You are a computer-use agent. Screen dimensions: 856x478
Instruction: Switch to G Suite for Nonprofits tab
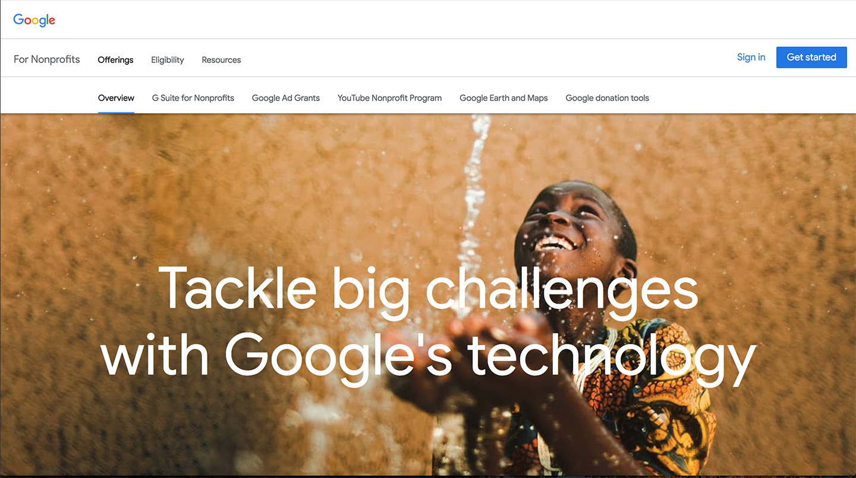tap(193, 98)
